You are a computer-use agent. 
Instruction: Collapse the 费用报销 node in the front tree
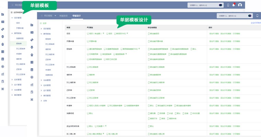(41, 34)
